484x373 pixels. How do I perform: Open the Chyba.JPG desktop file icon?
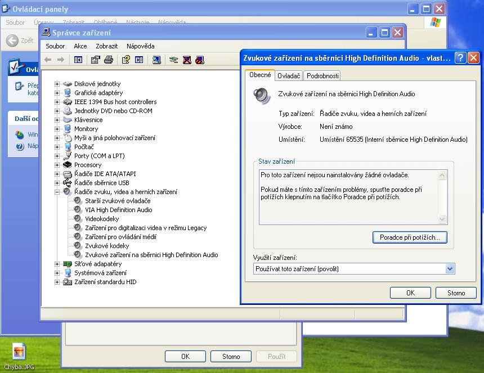pyautogui.click(x=19, y=352)
